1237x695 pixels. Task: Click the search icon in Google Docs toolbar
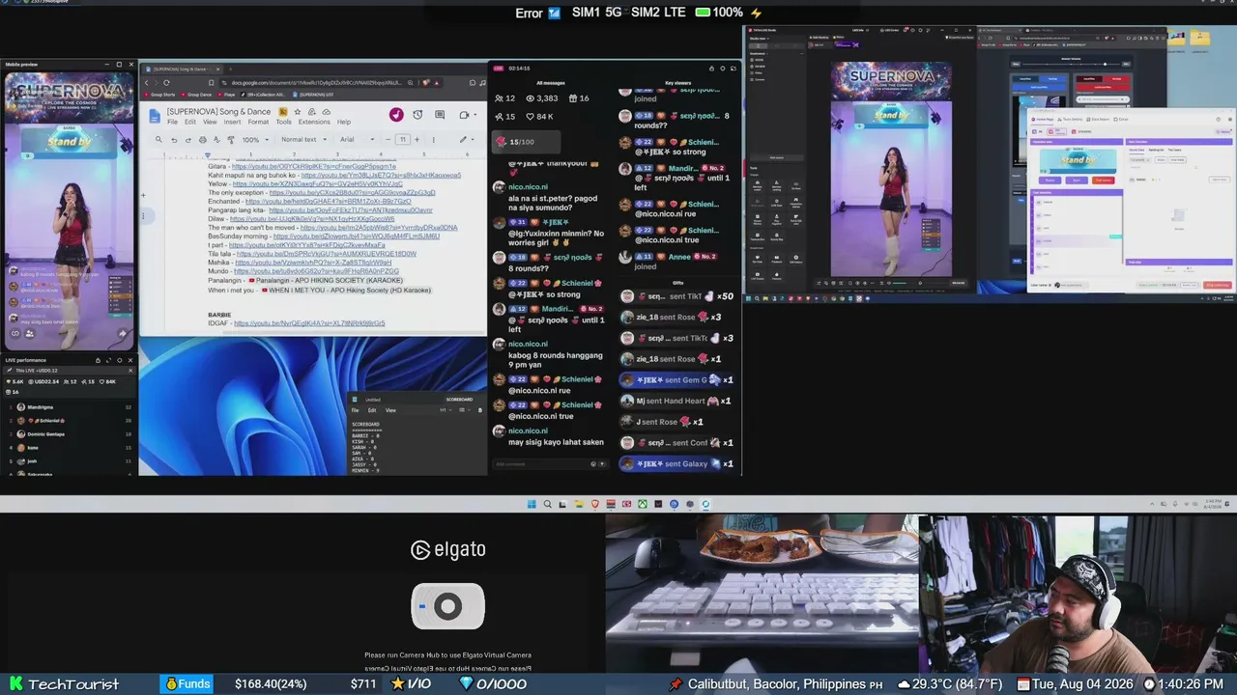click(x=158, y=140)
